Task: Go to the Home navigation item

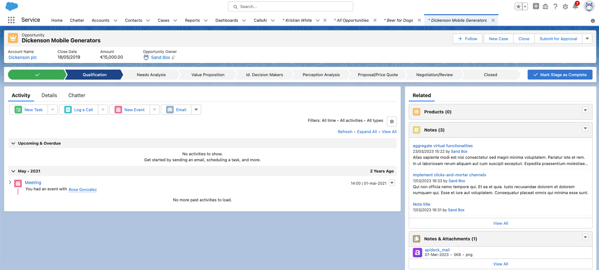Action: coord(57,20)
